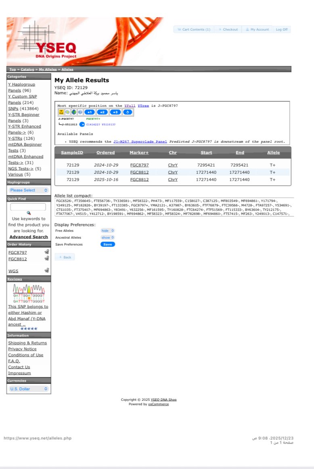314x469 pixels.
Task: Expand tree by +2 levels
Action: pyautogui.click(x=103, y=112)
